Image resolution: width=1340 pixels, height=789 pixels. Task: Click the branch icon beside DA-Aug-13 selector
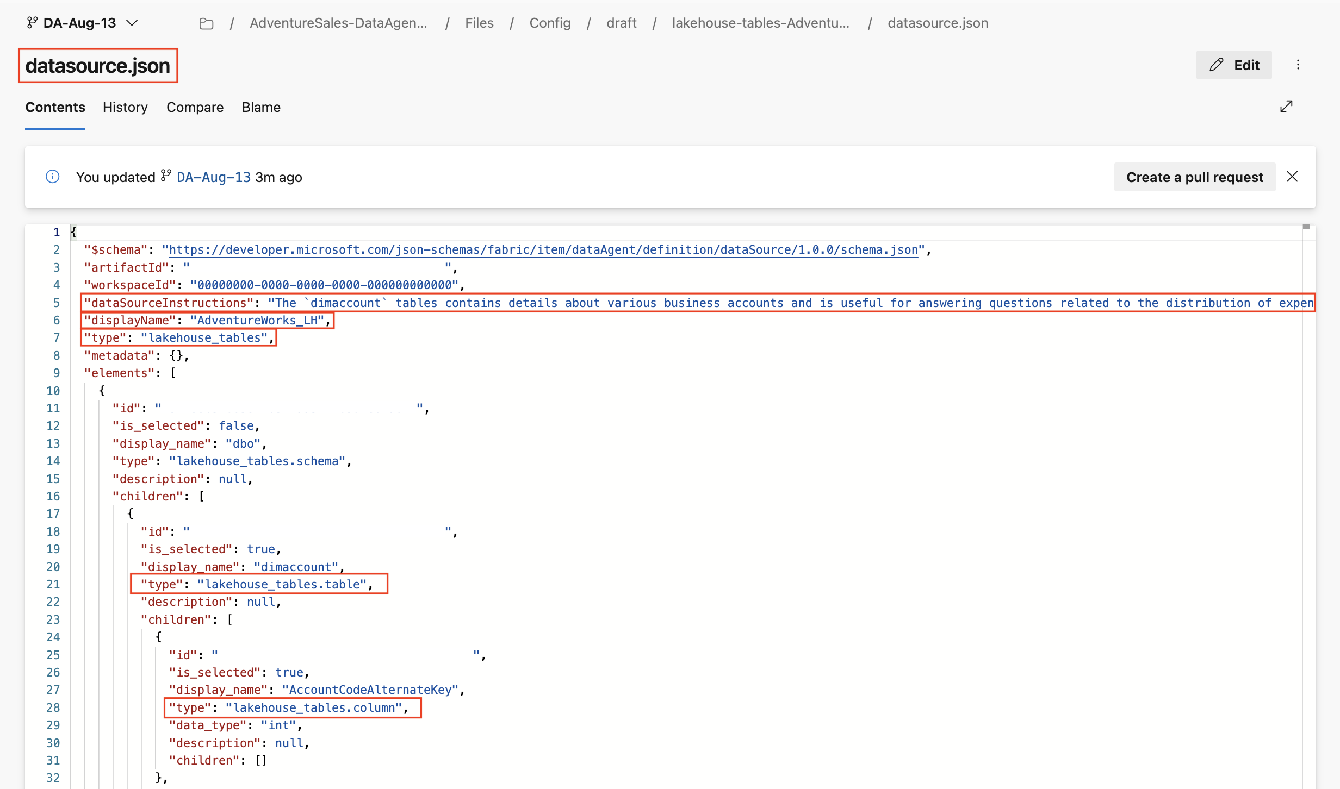pos(32,23)
